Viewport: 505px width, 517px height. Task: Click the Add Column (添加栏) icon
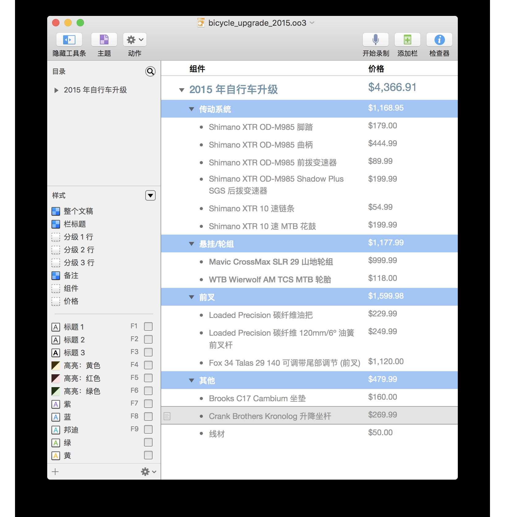tap(407, 40)
